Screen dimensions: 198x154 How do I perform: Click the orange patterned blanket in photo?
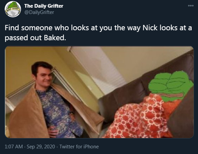coord(140,117)
